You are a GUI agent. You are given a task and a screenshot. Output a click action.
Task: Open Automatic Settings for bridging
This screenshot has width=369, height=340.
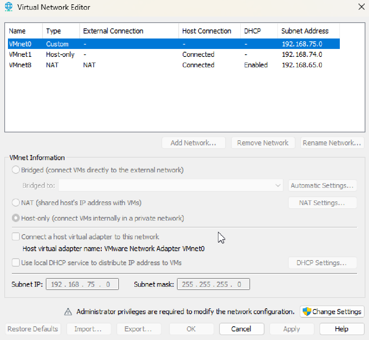(x=322, y=185)
